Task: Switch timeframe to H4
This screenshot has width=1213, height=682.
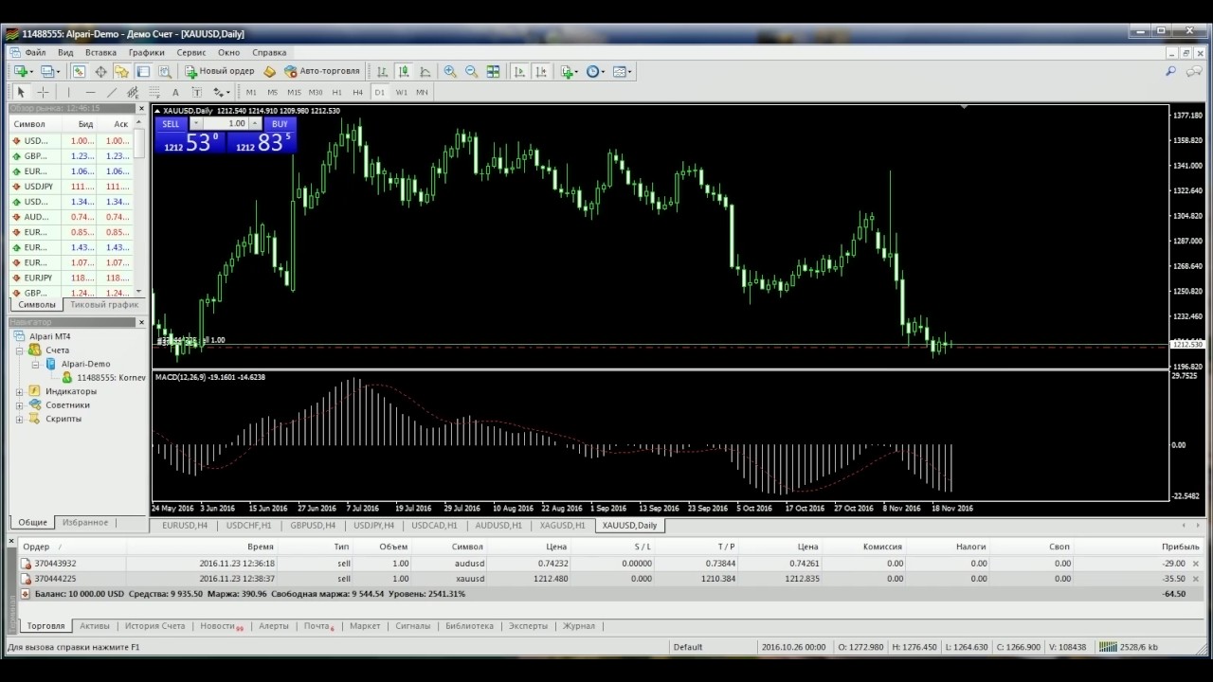Action: pyautogui.click(x=357, y=92)
